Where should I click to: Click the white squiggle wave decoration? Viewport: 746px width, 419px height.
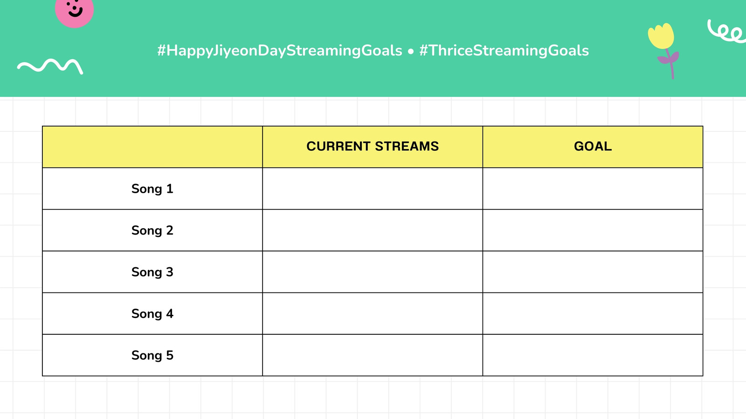coord(50,67)
